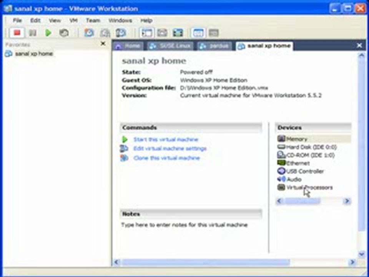369x277 pixels.
Task: Select the Ethernet device entry
Action: point(298,163)
